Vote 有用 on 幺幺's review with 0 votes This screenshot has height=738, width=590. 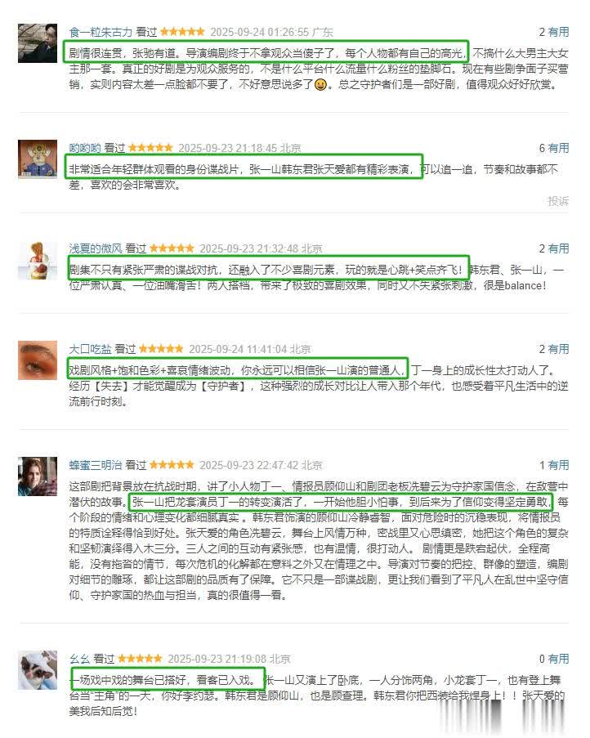point(558,659)
